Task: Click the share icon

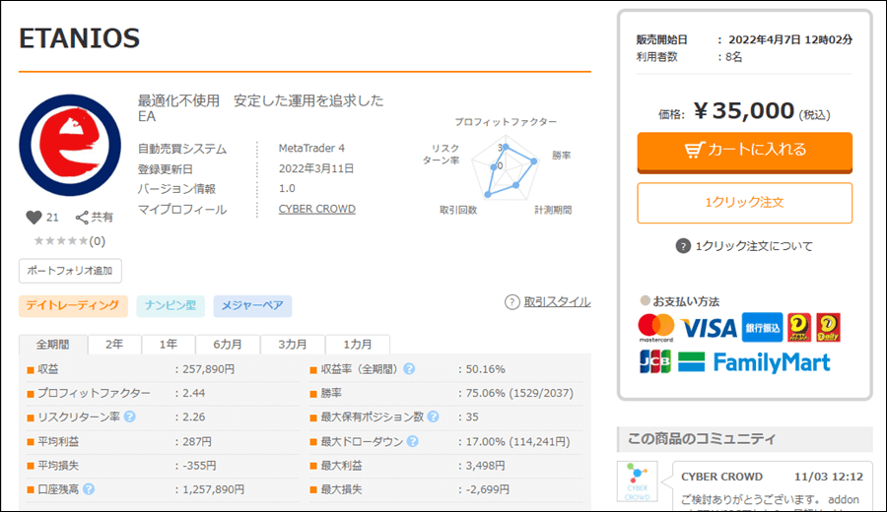Action: 83,218
